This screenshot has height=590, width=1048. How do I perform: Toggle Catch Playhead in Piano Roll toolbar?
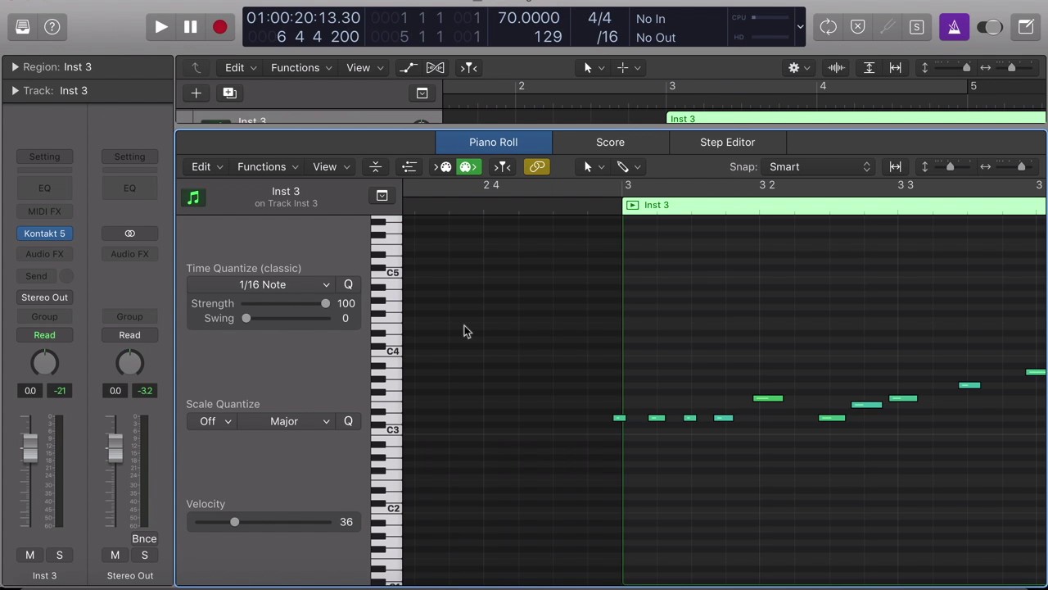click(502, 167)
